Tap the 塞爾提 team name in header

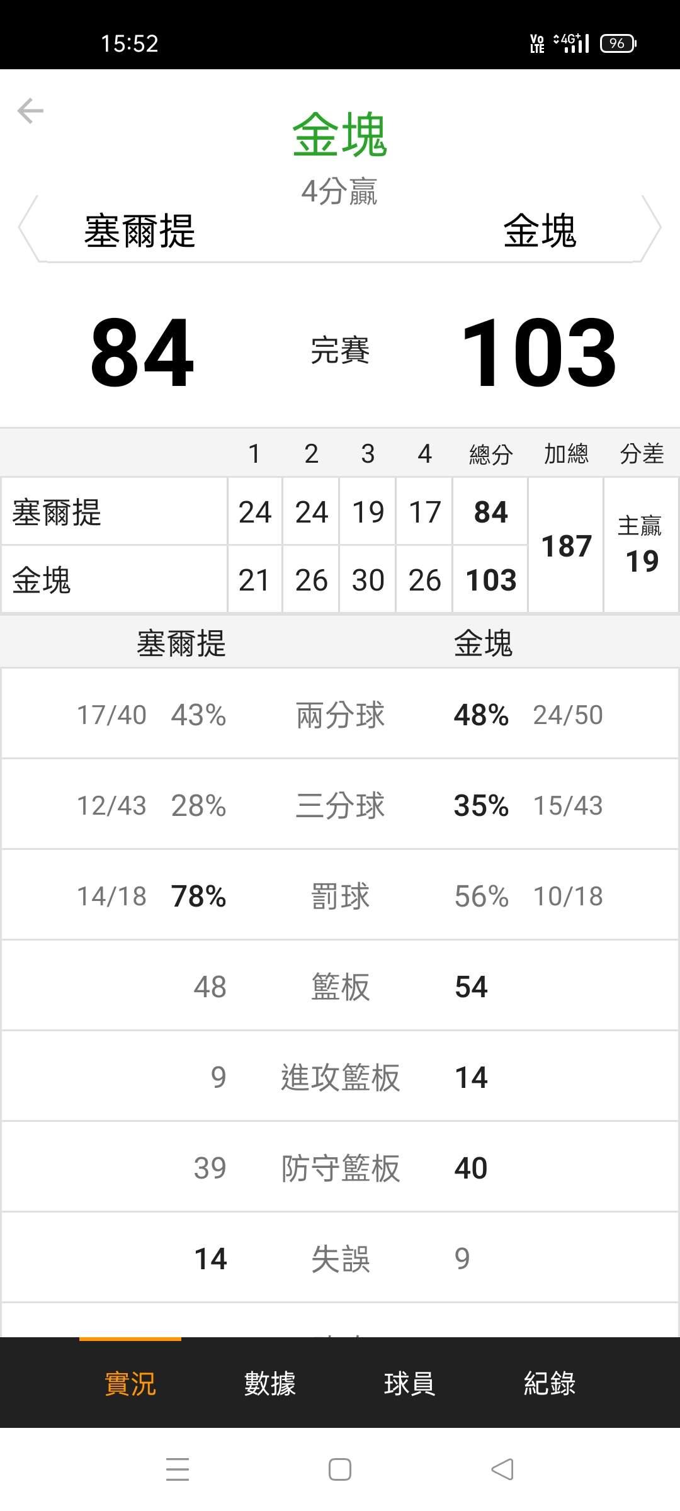140,230
